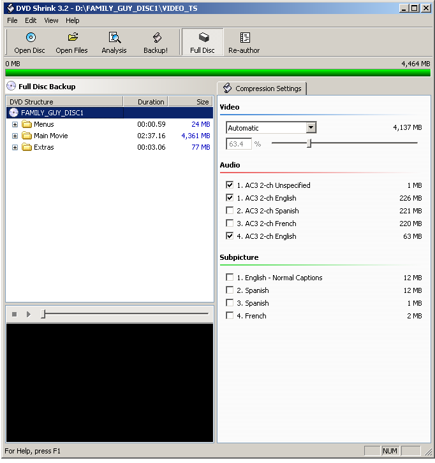The width and height of the screenshot is (435, 463).
Task: Click the Open Disc toolbar icon
Action: 31,38
